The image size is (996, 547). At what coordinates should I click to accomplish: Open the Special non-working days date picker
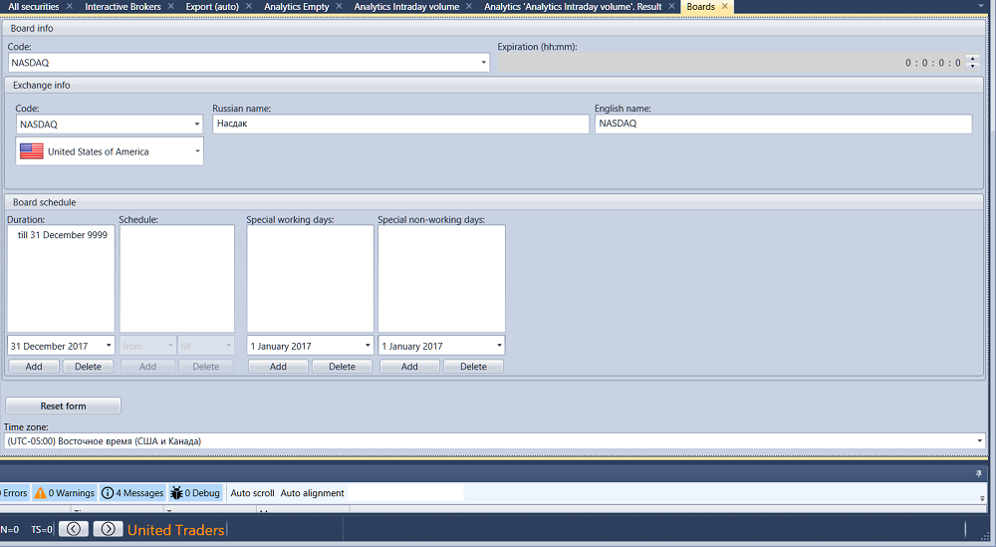pos(499,346)
